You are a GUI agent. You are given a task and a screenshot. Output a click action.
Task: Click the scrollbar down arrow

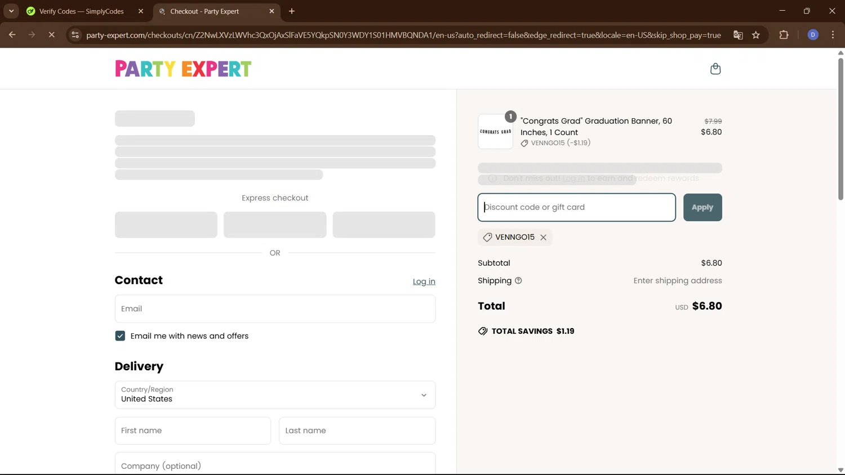[x=840, y=470]
